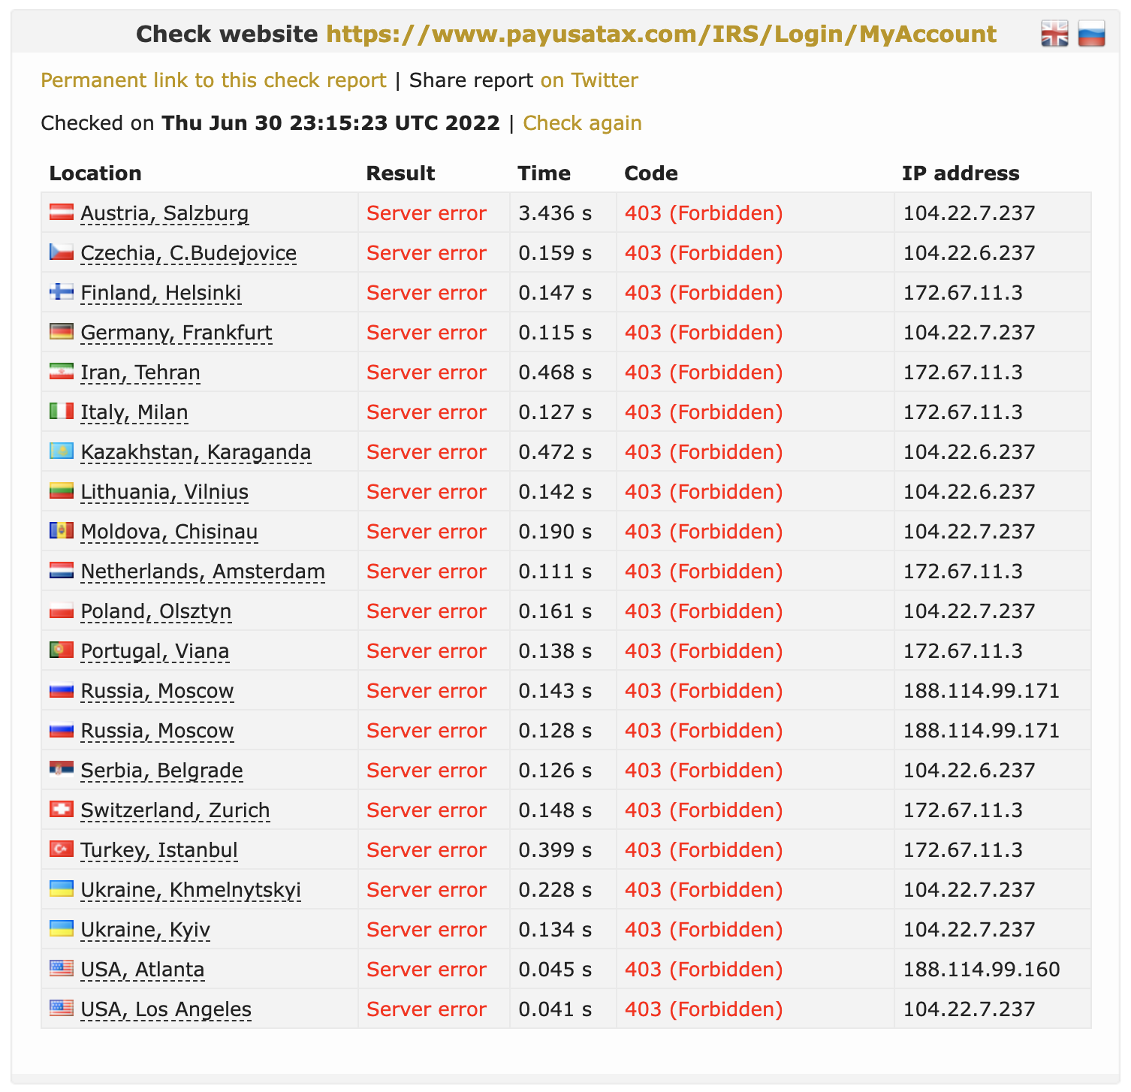Click the Kazakhstan flag icon
Screen dimensions: 1131x1092
[x=62, y=451]
